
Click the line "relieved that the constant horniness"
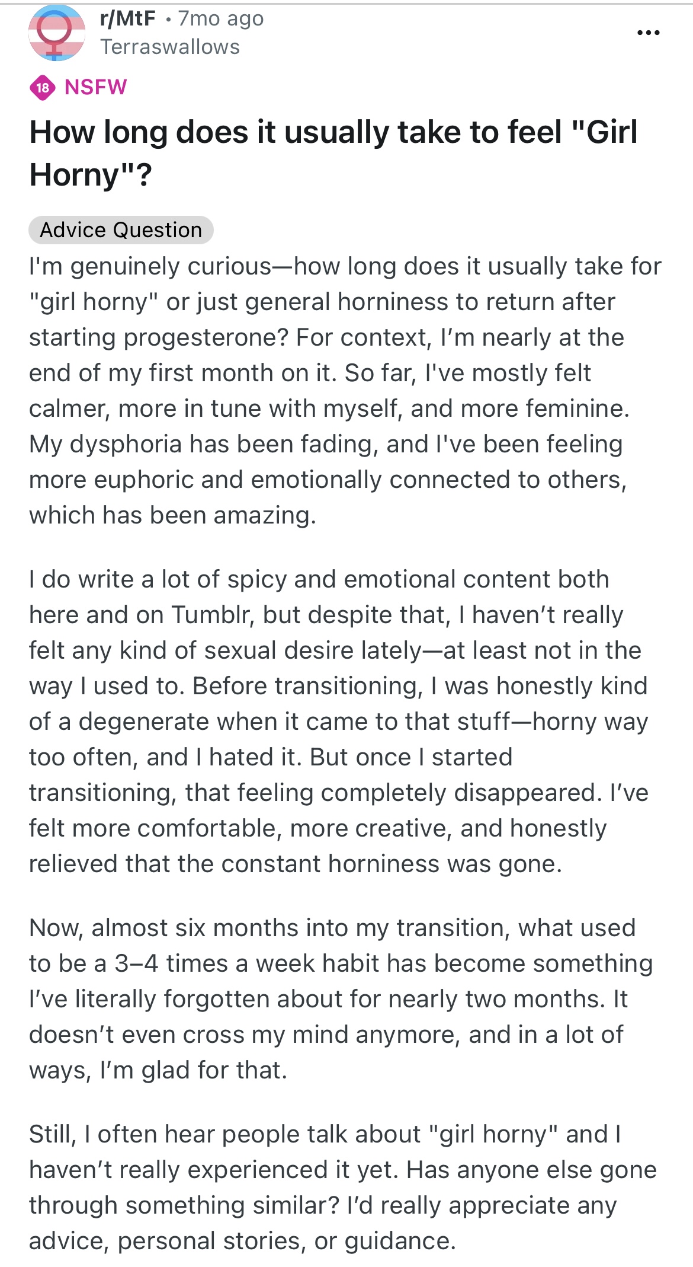296,864
